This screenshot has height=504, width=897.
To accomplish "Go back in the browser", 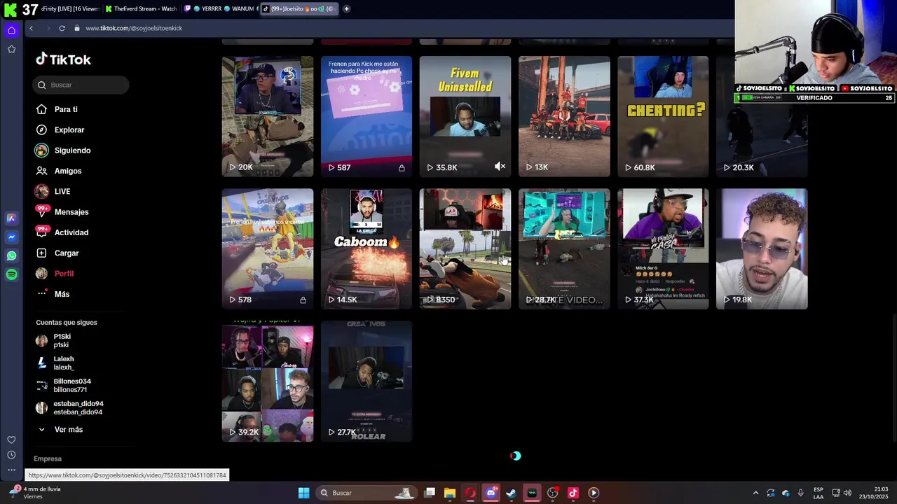I will click(x=31, y=28).
